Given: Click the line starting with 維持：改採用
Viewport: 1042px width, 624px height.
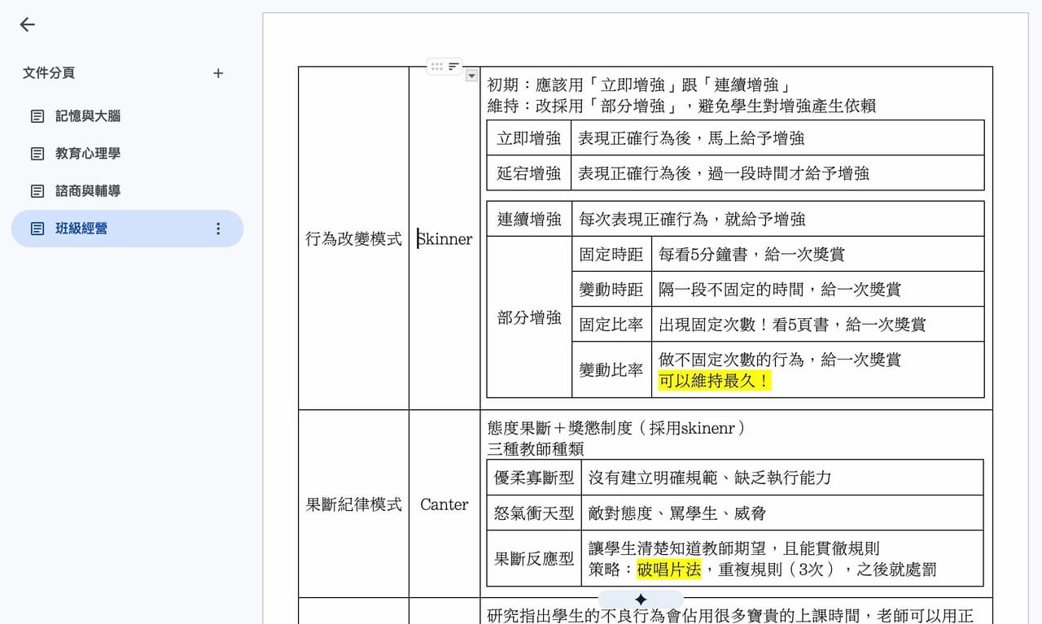Looking at the screenshot, I should coord(681,106).
